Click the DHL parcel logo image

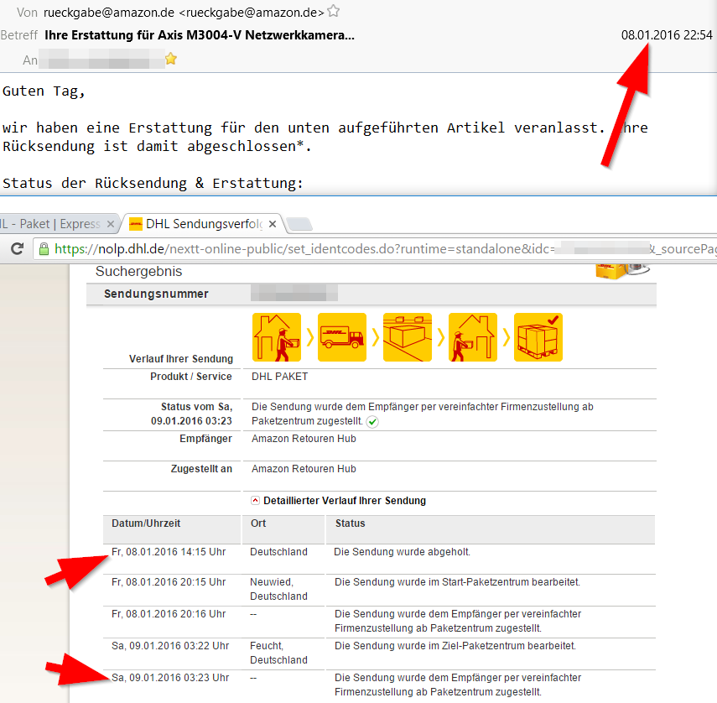pyautogui.click(x=622, y=271)
